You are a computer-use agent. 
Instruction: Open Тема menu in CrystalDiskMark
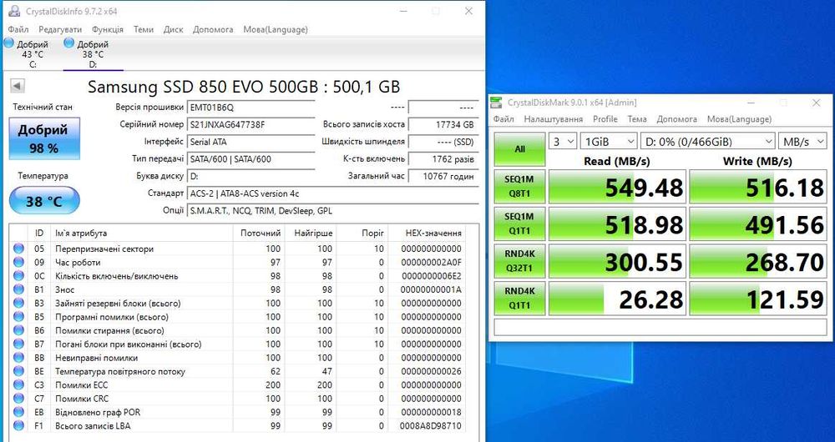(x=637, y=119)
